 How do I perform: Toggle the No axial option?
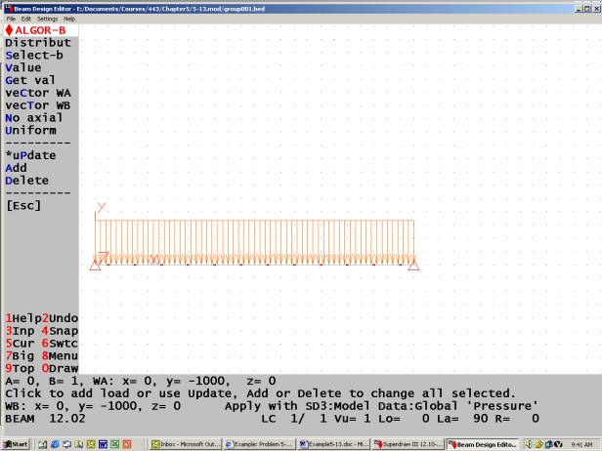click(34, 118)
